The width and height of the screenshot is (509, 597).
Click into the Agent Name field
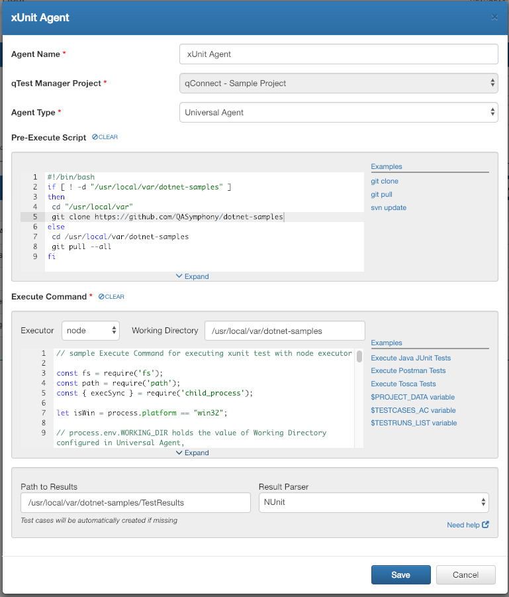coord(338,54)
